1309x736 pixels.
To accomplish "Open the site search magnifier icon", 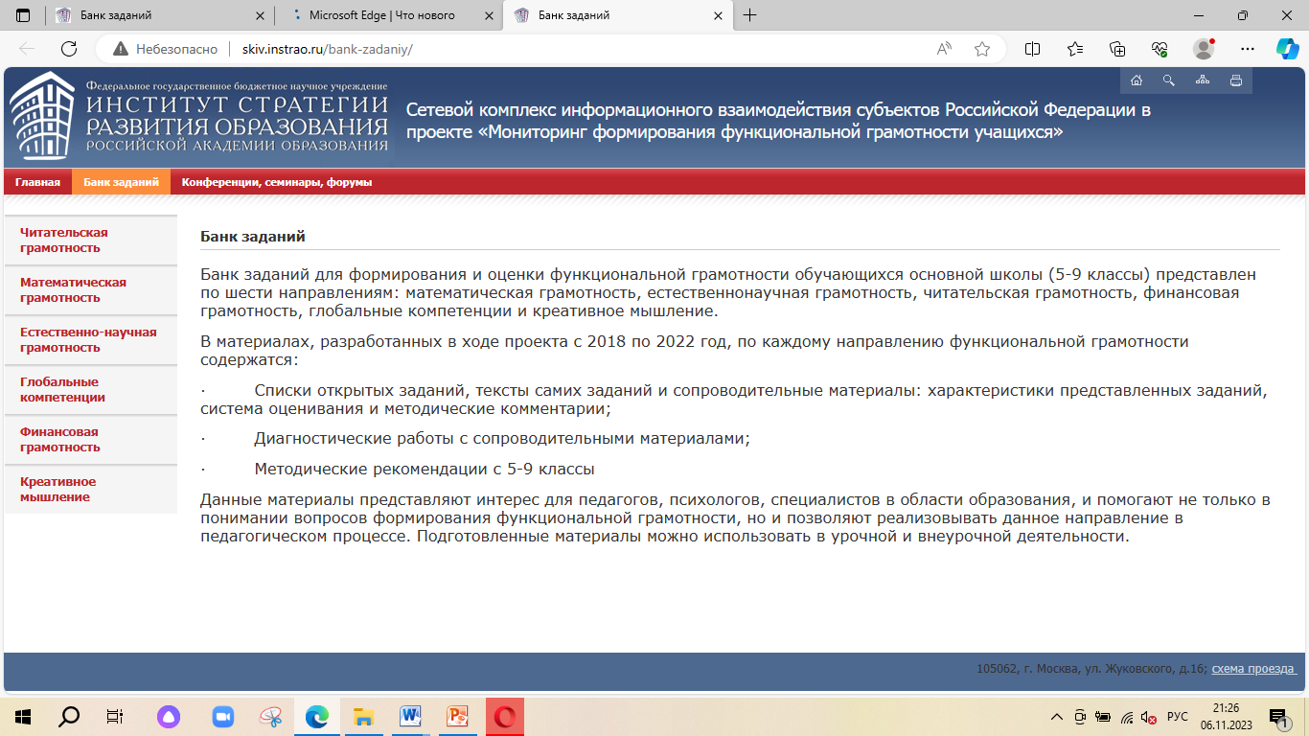I will point(1169,80).
